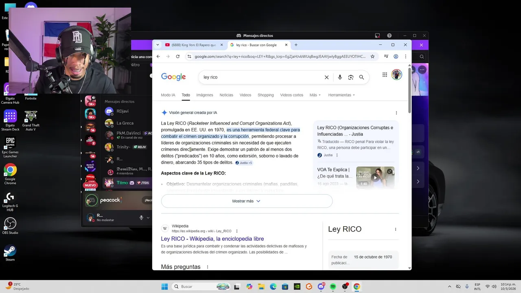Switch to the Videos tab
The width and height of the screenshot is (521, 293).
(245, 95)
